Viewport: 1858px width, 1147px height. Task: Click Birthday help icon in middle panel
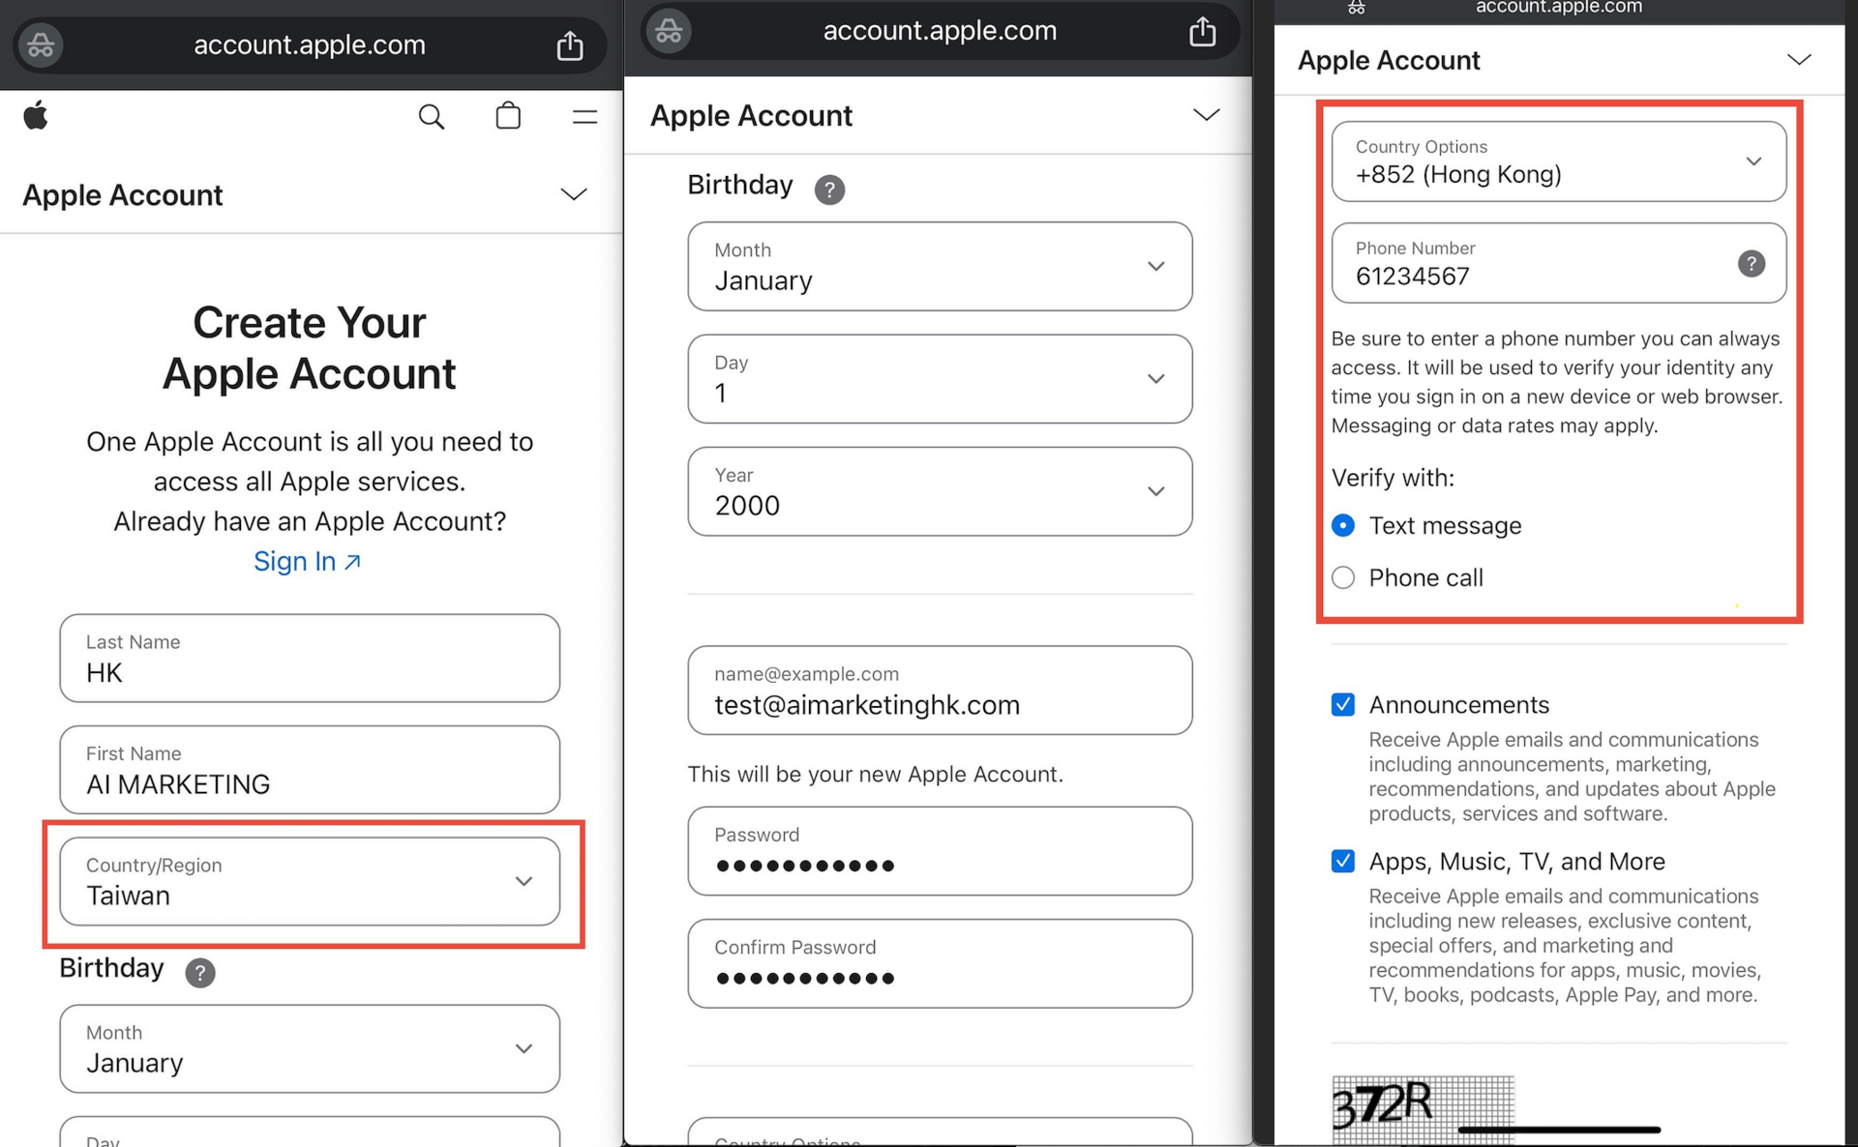point(829,189)
